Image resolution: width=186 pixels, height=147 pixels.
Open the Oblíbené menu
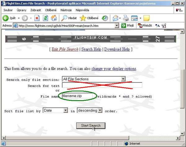pyautogui.click(x=51, y=10)
